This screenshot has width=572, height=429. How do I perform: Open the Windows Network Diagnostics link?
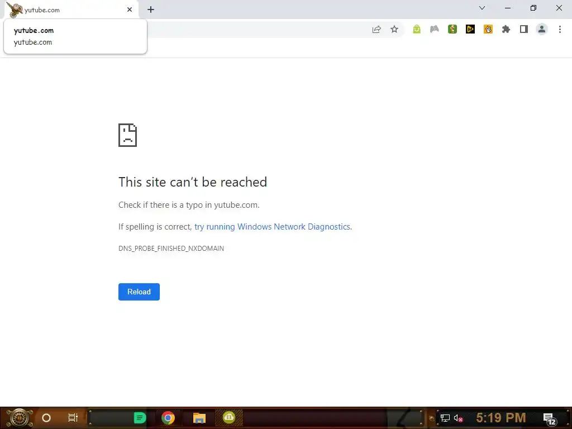click(x=272, y=227)
